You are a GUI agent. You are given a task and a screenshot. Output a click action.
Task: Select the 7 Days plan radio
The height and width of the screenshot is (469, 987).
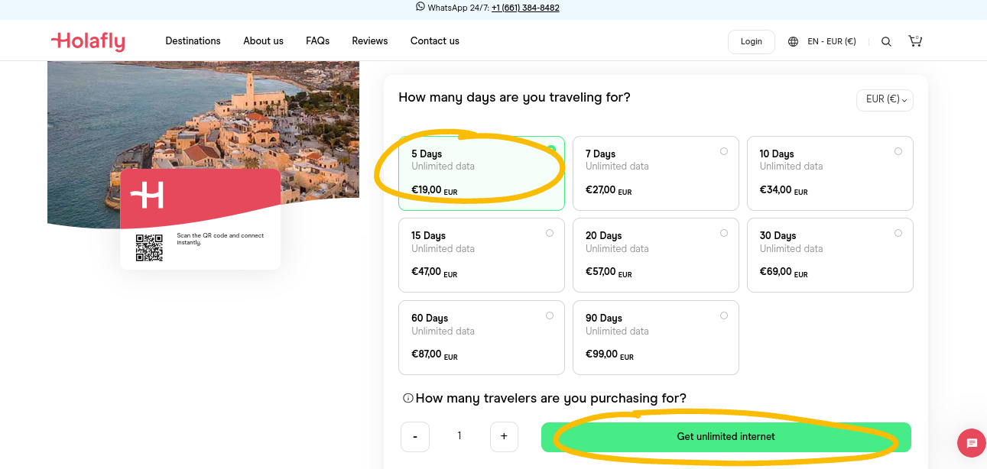(724, 151)
